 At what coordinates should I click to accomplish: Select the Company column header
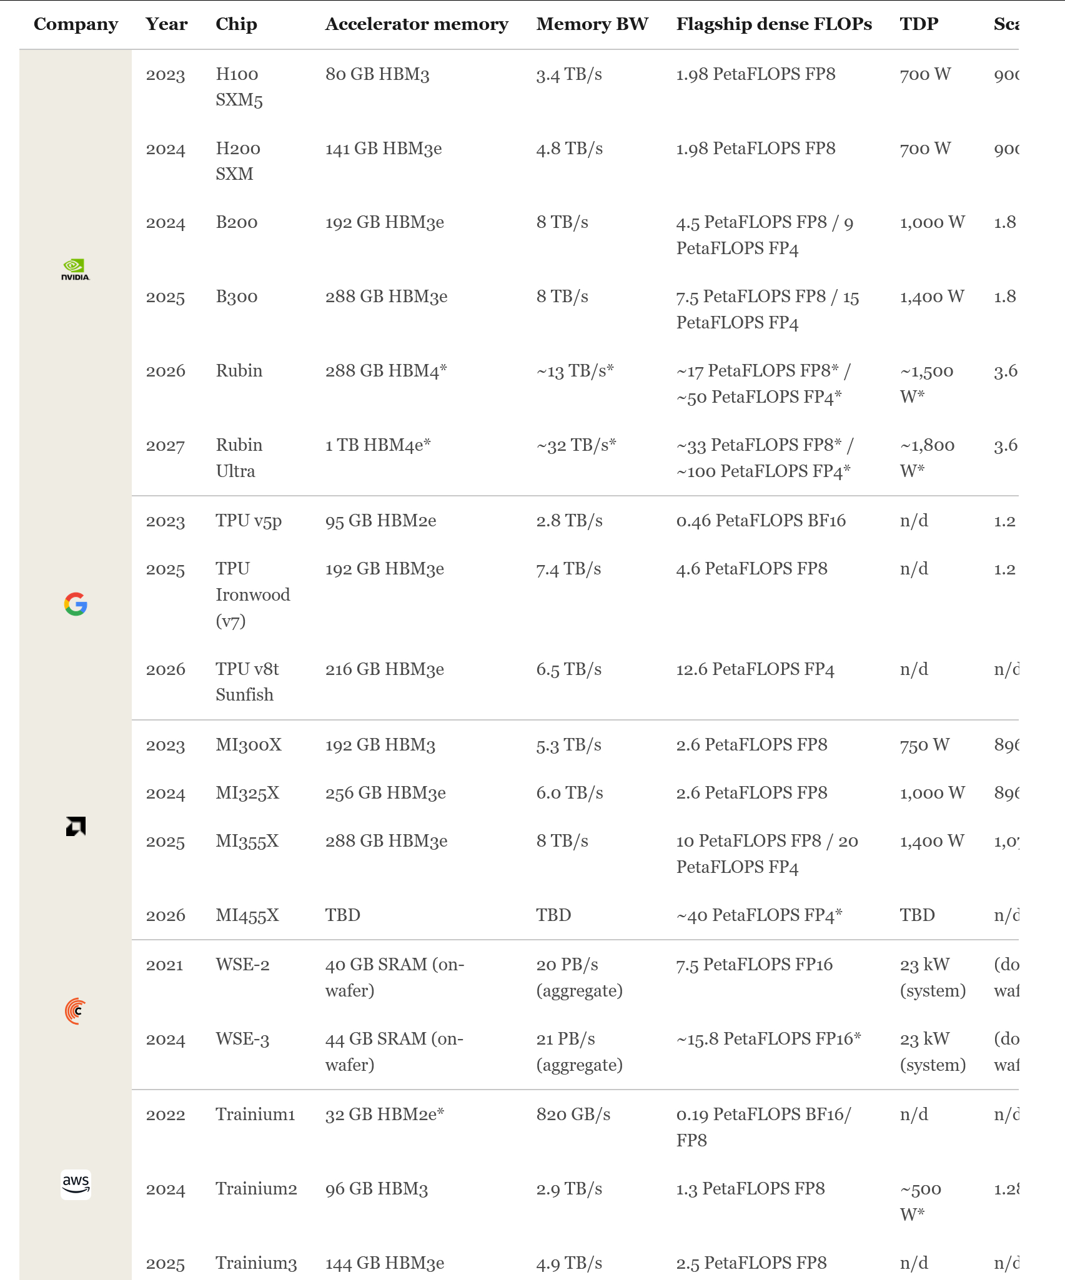click(76, 24)
